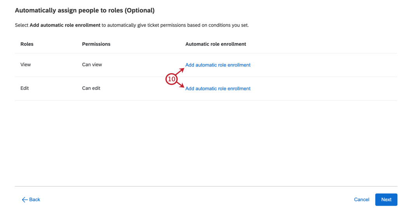Select the View role cell
Screen dimensions: 408x216
[26, 65]
